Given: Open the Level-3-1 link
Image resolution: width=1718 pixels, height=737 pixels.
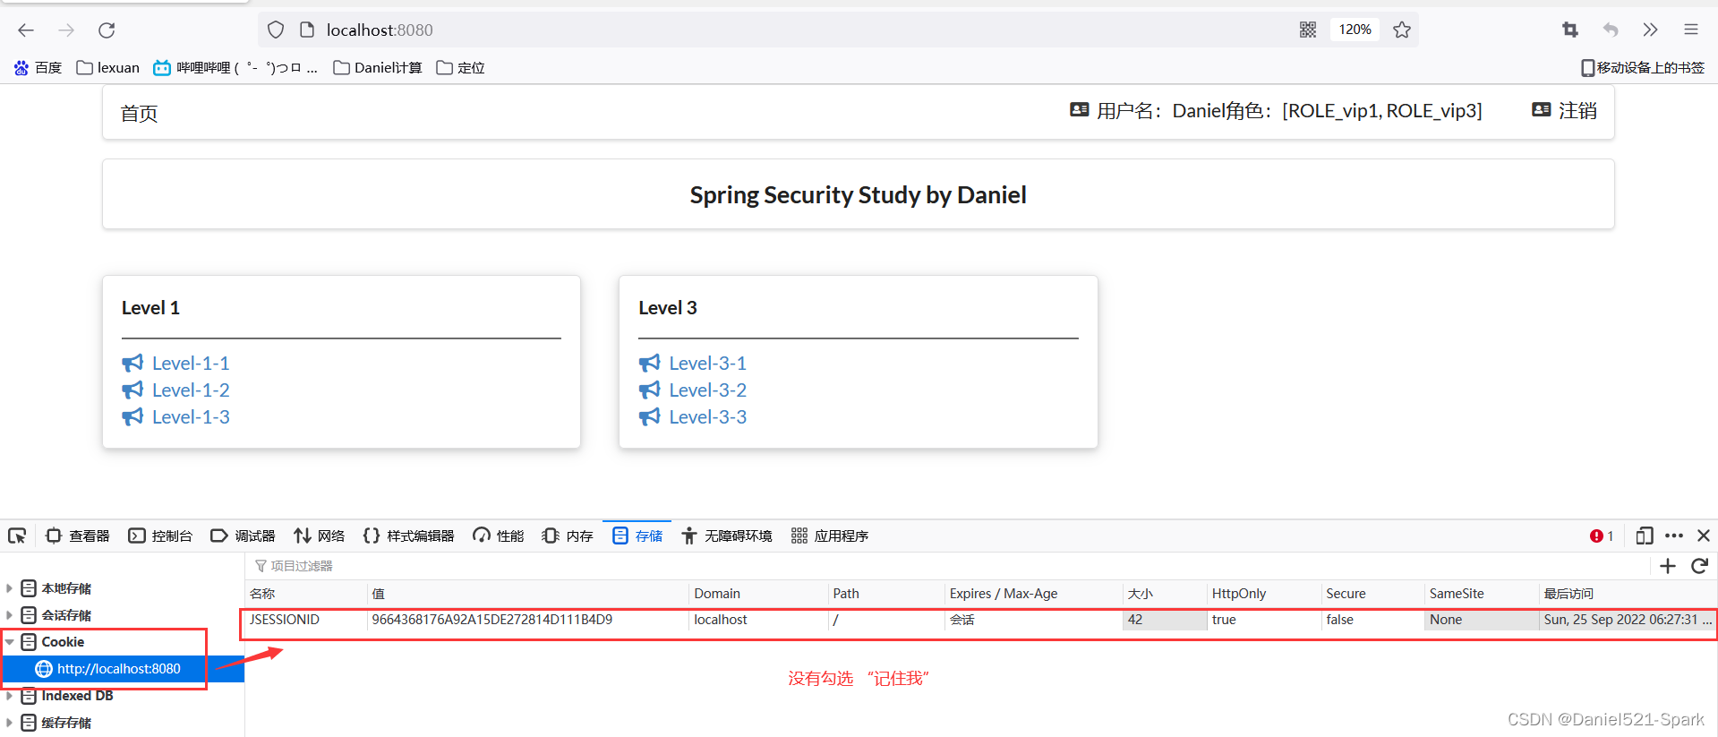Looking at the screenshot, I should click(707, 363).
